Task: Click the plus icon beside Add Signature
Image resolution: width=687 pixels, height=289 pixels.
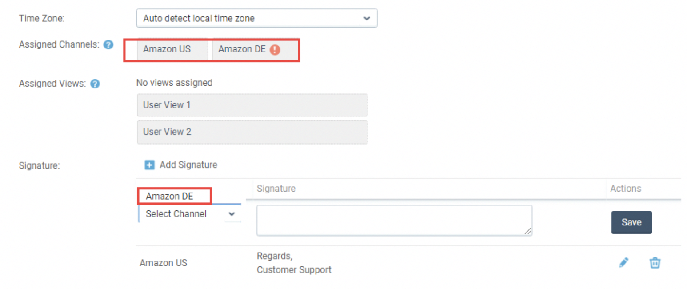Action: click(149, 165)
